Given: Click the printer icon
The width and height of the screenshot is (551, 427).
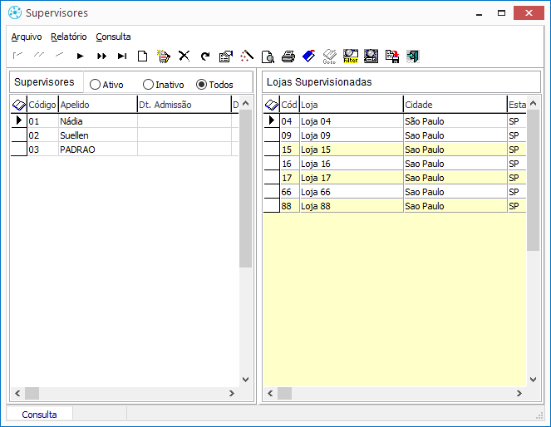Looking at the screenshot, I should tap(288, 56).
